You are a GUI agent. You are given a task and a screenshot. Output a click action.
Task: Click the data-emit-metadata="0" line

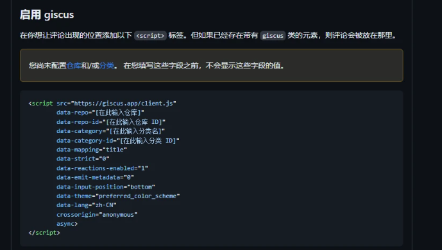(x=95, y=178)
